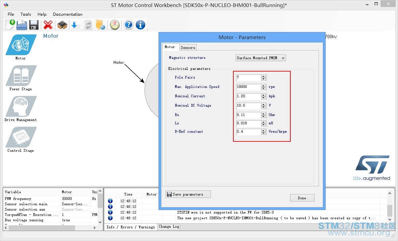Open the Help menu
Image resolution: width=398 pixels, height=241 pixels.
point(42,14)
